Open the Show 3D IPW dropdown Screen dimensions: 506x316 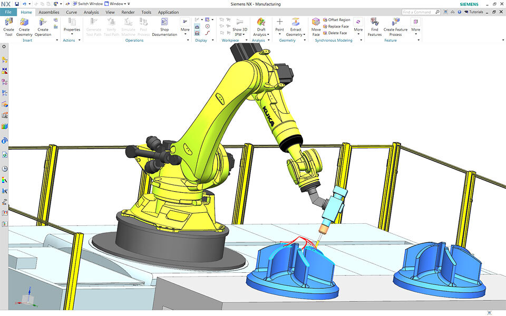coord(240,35)
